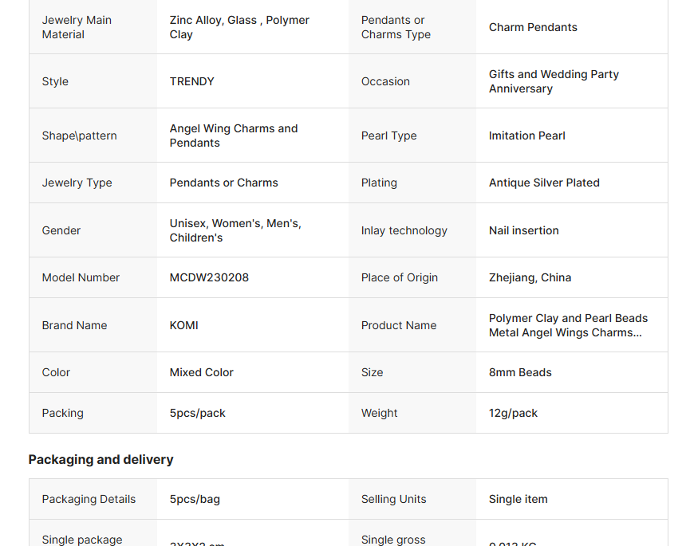The image size is (690, 546).
Task: Click the "Charm Pendants" value cell
Action: click(533, 27)
